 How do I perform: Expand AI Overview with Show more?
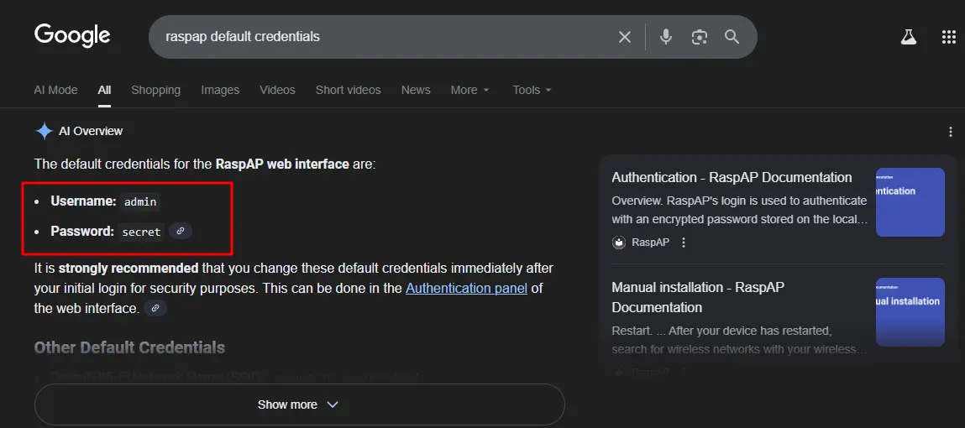[299, 405]
